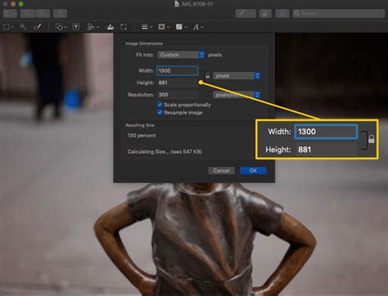Click the green full-screen window button

pyautogui.click(x=20, y=4)
